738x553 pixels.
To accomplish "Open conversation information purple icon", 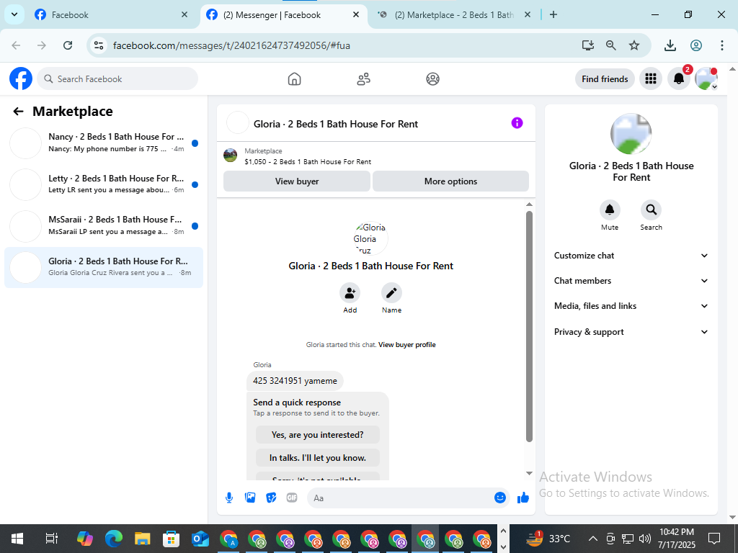I will coord(517,123).
